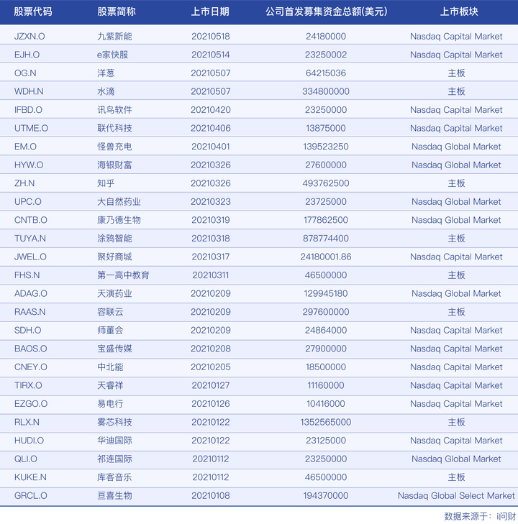Click the amount 23250002

(326, 55)
